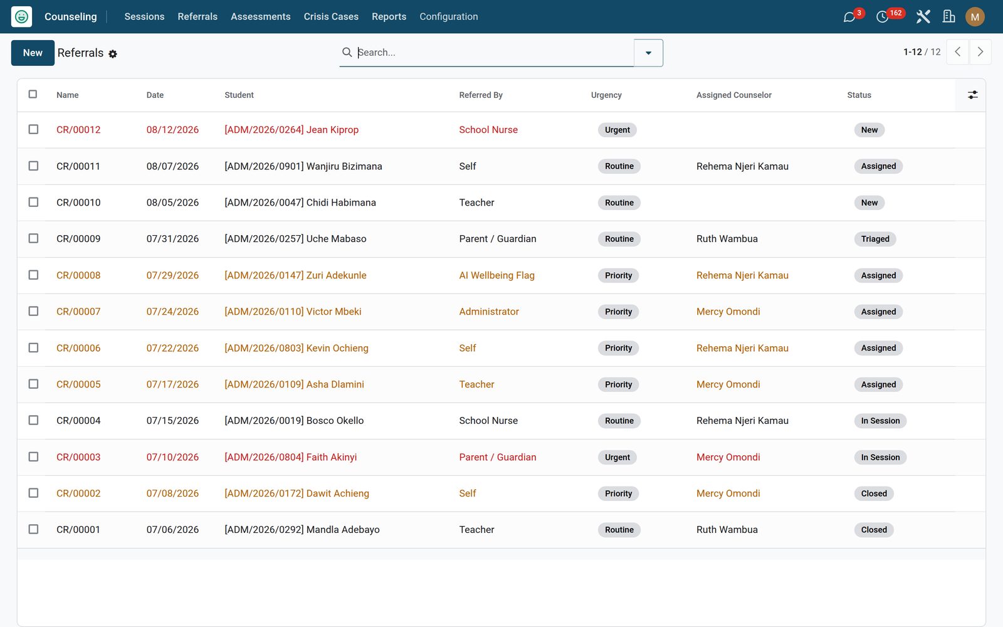
Task: Open the conversations message icon
Action: point(849,17)
